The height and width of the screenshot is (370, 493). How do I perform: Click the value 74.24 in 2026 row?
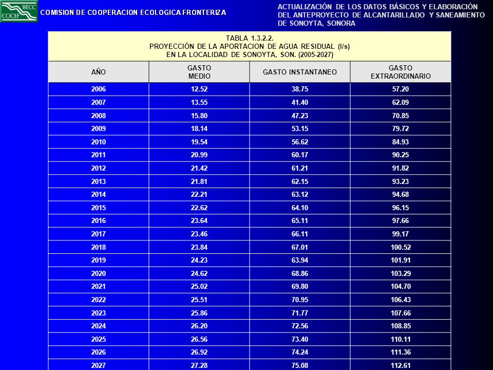click(299, 352)
